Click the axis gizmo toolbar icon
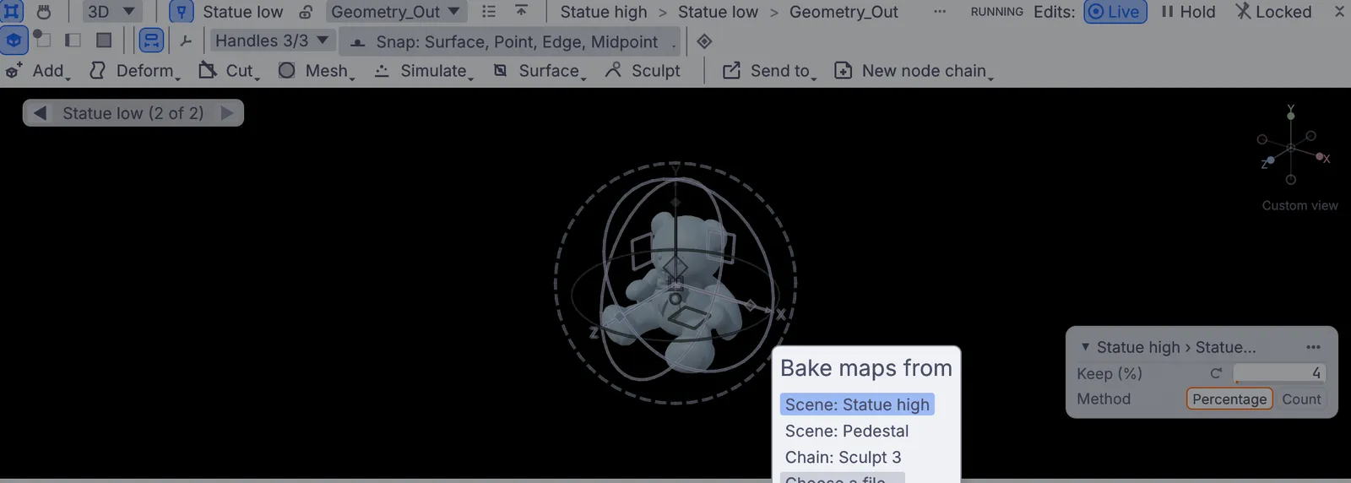The image size is (1351, 483). [x=186, y=41]
